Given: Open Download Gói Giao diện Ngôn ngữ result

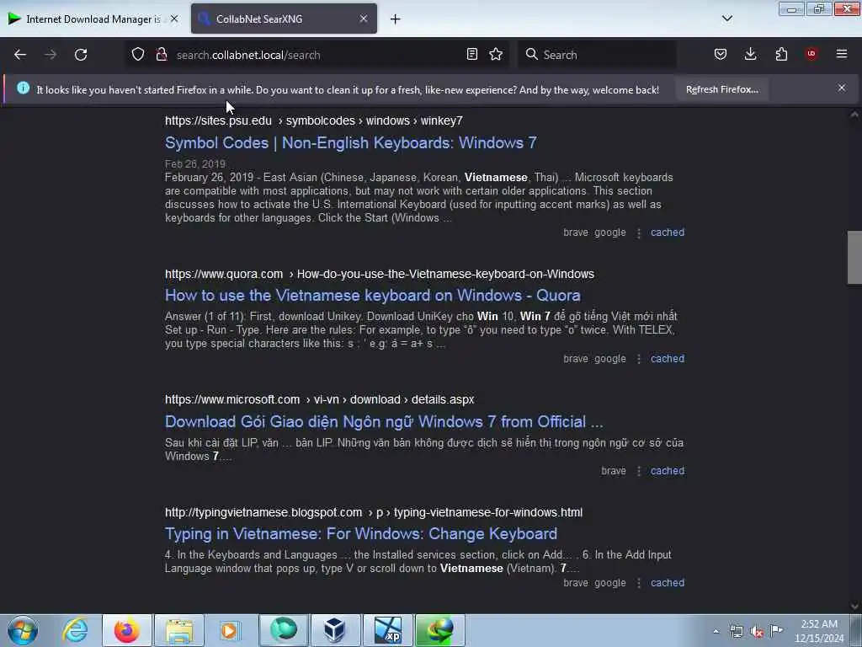Looking at the screenshot, I should [x=384, y=422].
